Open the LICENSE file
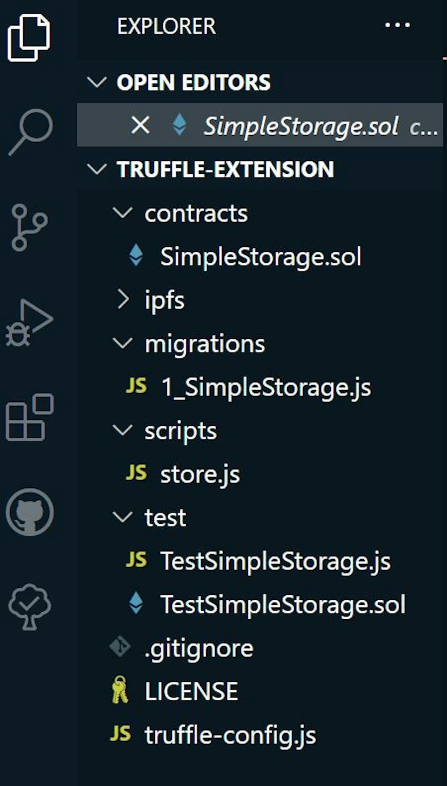 (191, 690)
